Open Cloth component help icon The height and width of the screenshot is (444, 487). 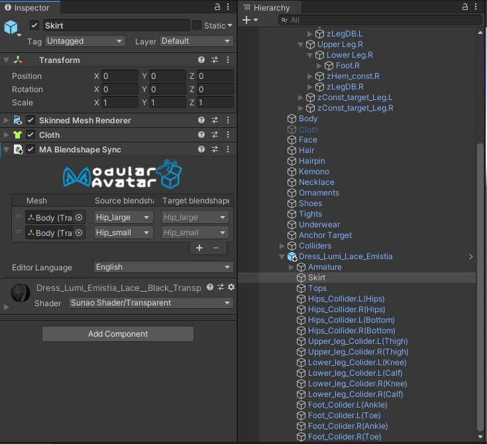click(x=201, y=135)
